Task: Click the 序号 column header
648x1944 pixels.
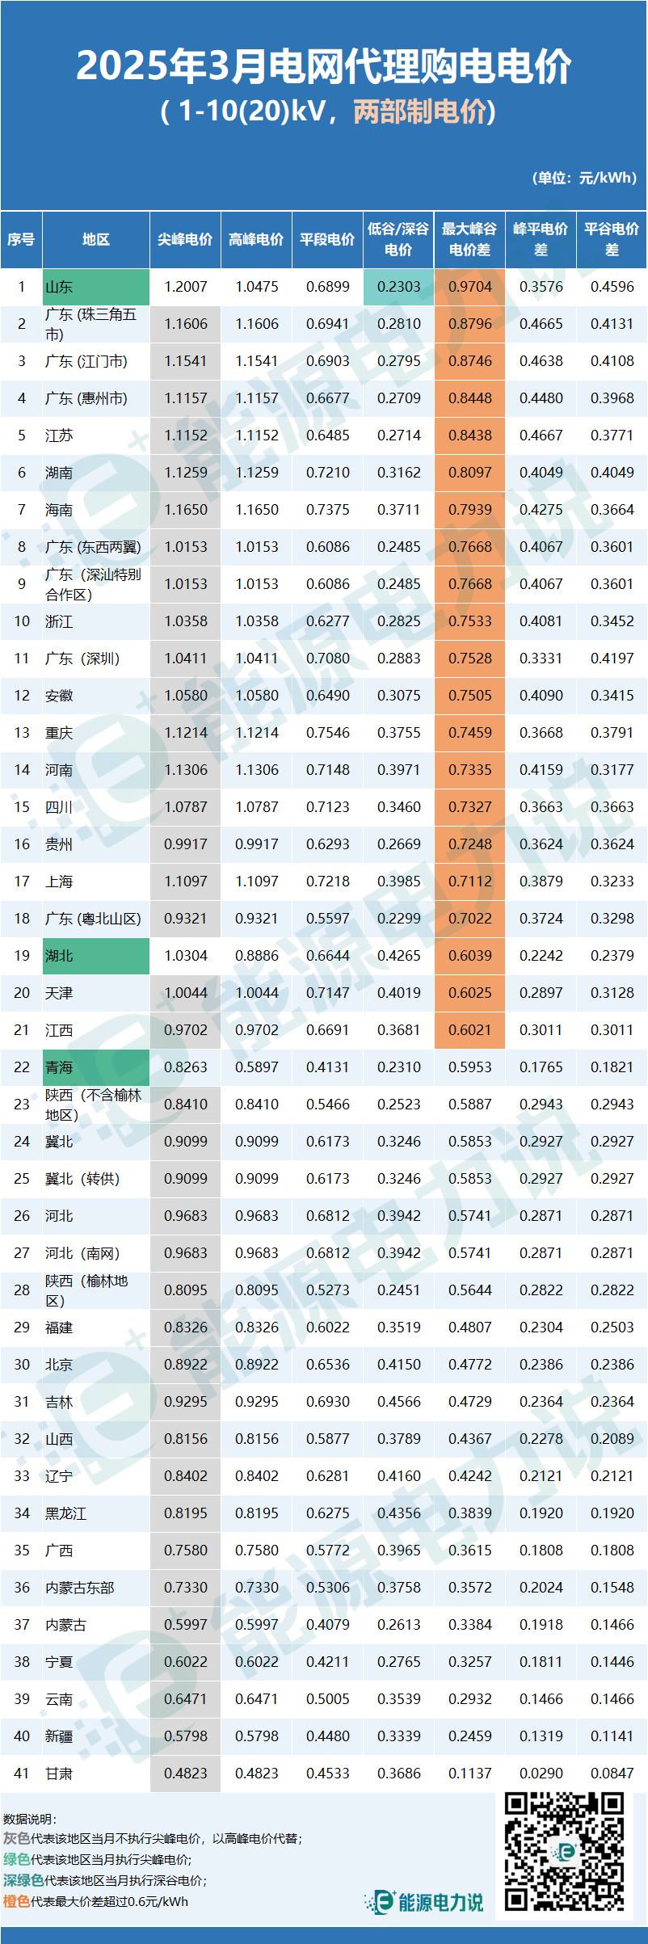Action: click(21, 239)
